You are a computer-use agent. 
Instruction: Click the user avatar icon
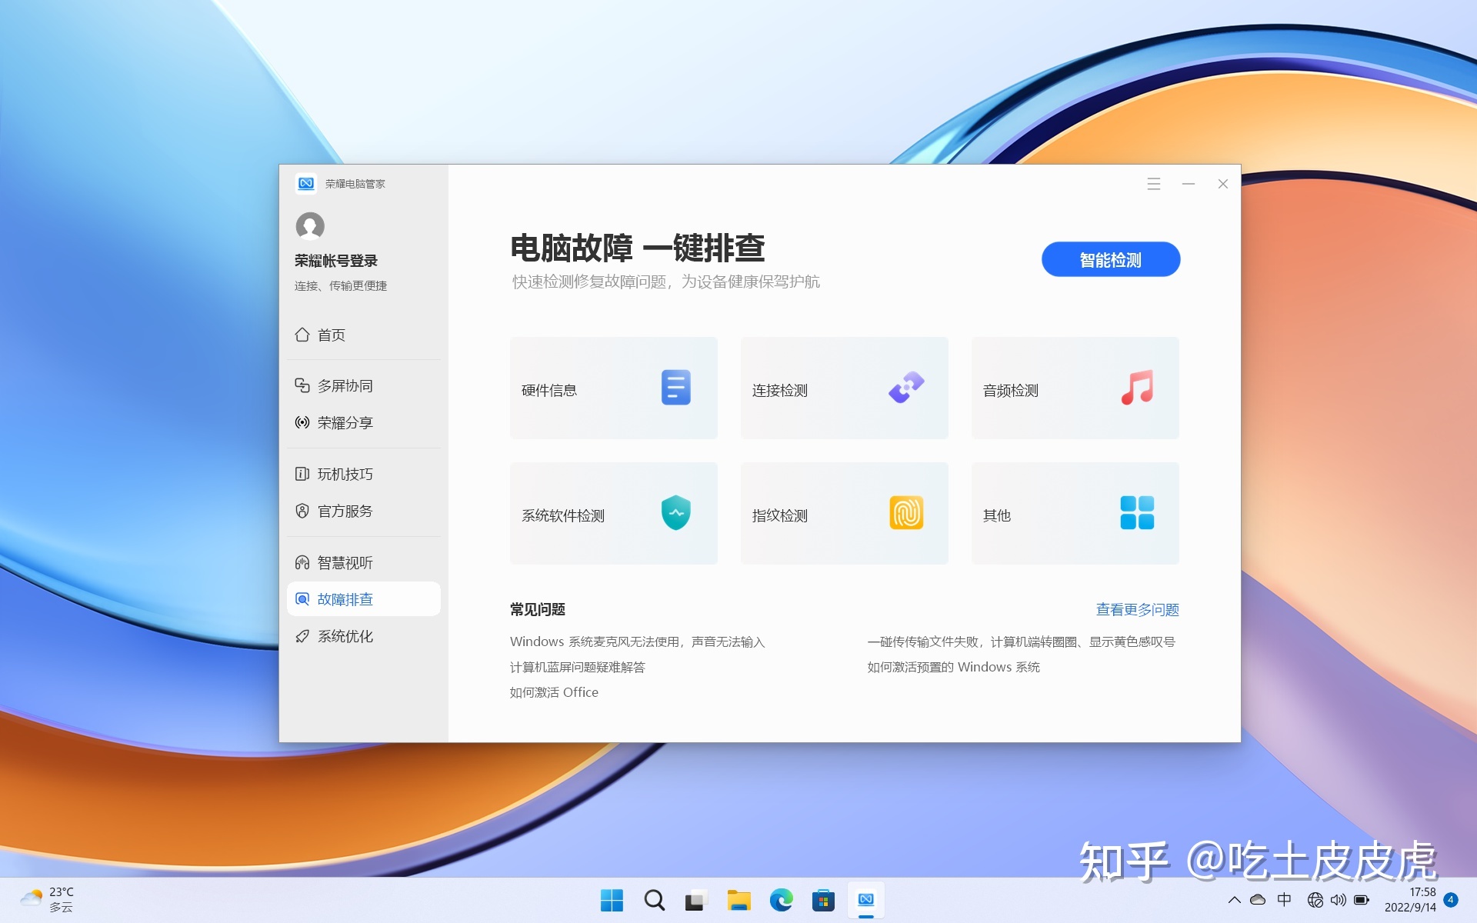pos(310,226)
